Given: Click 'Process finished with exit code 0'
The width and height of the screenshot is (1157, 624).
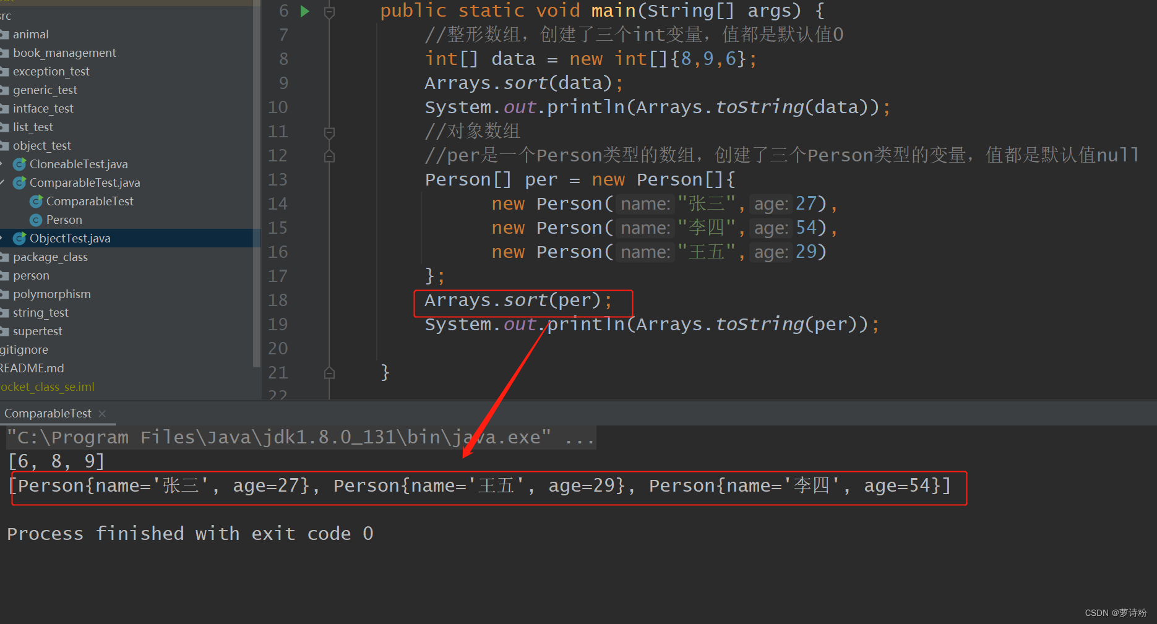Looking at the screenshot, I should coord(190,534).
